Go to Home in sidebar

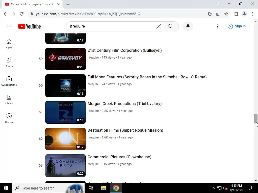click(9, 44)
